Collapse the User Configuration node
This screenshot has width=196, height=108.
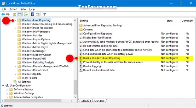pyautogui.click(x=3, y=86)
